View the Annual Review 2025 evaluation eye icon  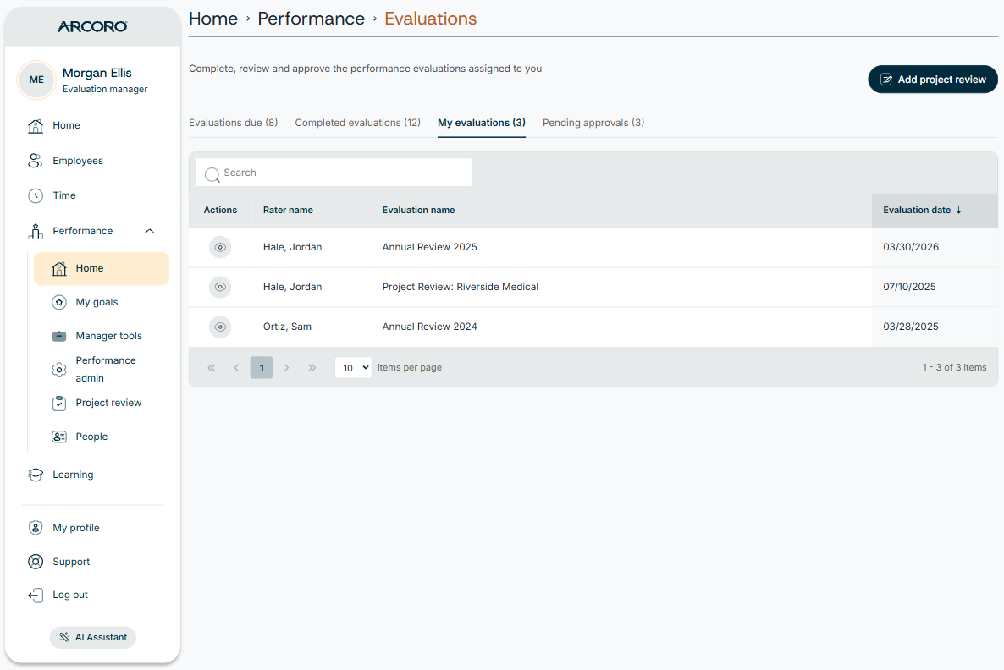(220, 247)
